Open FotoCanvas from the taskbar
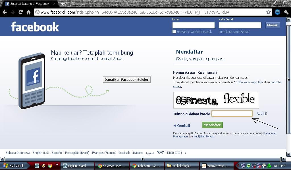 pyautogui.click(x=217, y=166)
